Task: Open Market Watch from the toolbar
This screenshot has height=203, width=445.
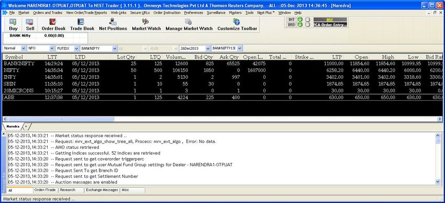Action: coord(146,25)
